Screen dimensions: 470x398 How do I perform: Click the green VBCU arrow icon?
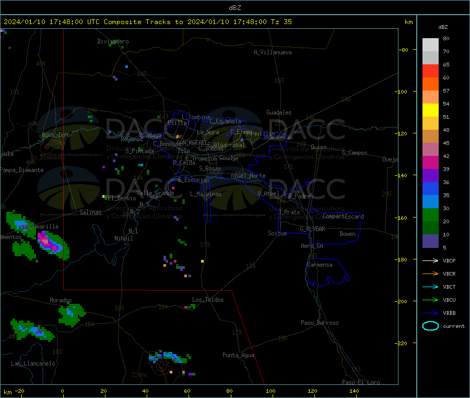(x=430, y=300)
